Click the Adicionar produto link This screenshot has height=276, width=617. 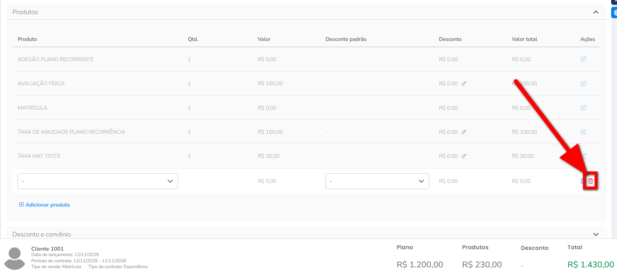[x=47, y=205]
